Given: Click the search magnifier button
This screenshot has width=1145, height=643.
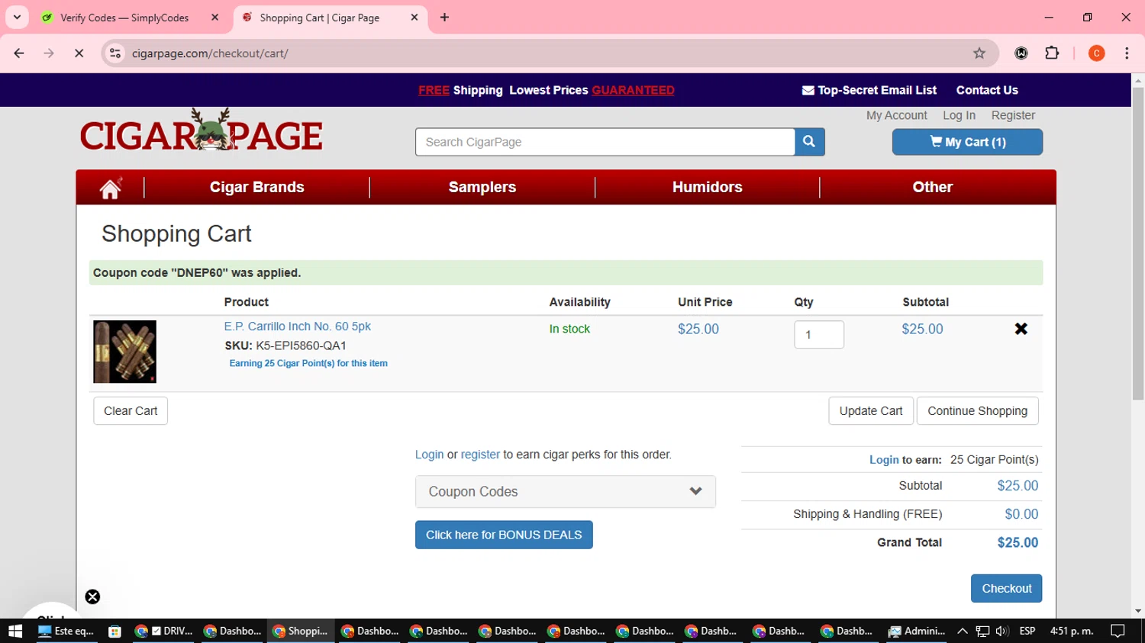Looking at the screenshot, I should pos(809,142).
